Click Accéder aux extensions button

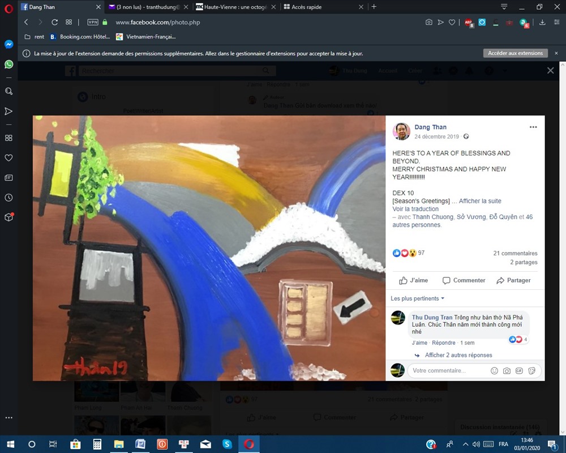(516, 53)
